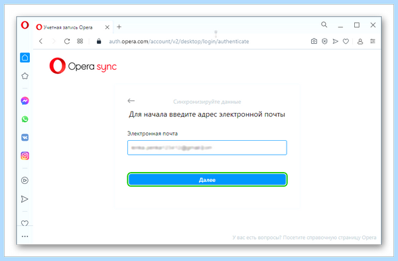Open the ad blocker shield
This screenshot has width=398, height=261.
(324, 41)
